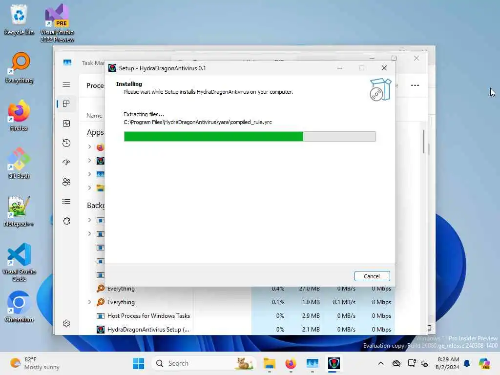Open Chromium desktop shortcut
500x375 pixels.
[x=19, y=307]
